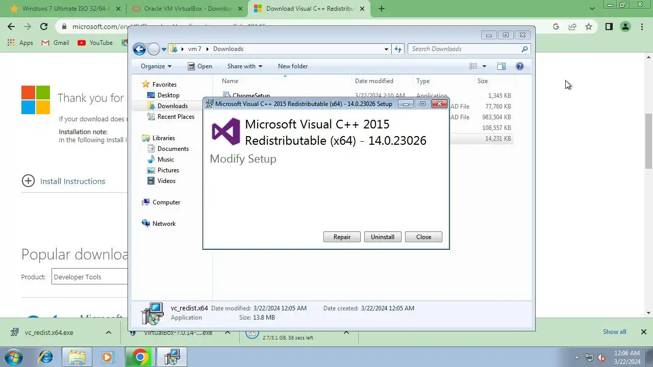The height and width of the screenshot is (367, 653).
Task: Open YouTube bookmark
Action: click(95, 43)
